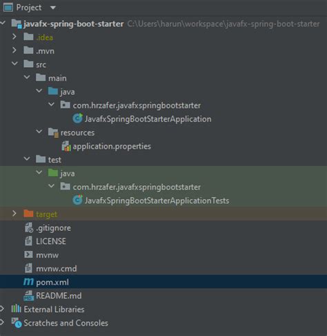Viewport: 327px width, 336px height.
Task: Click the README.md markdown file icon
Action: pos(28,295)
